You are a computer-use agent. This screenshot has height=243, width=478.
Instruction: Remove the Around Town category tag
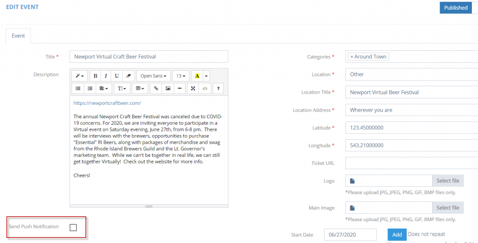pyautogui.click(x=351, y=57)
